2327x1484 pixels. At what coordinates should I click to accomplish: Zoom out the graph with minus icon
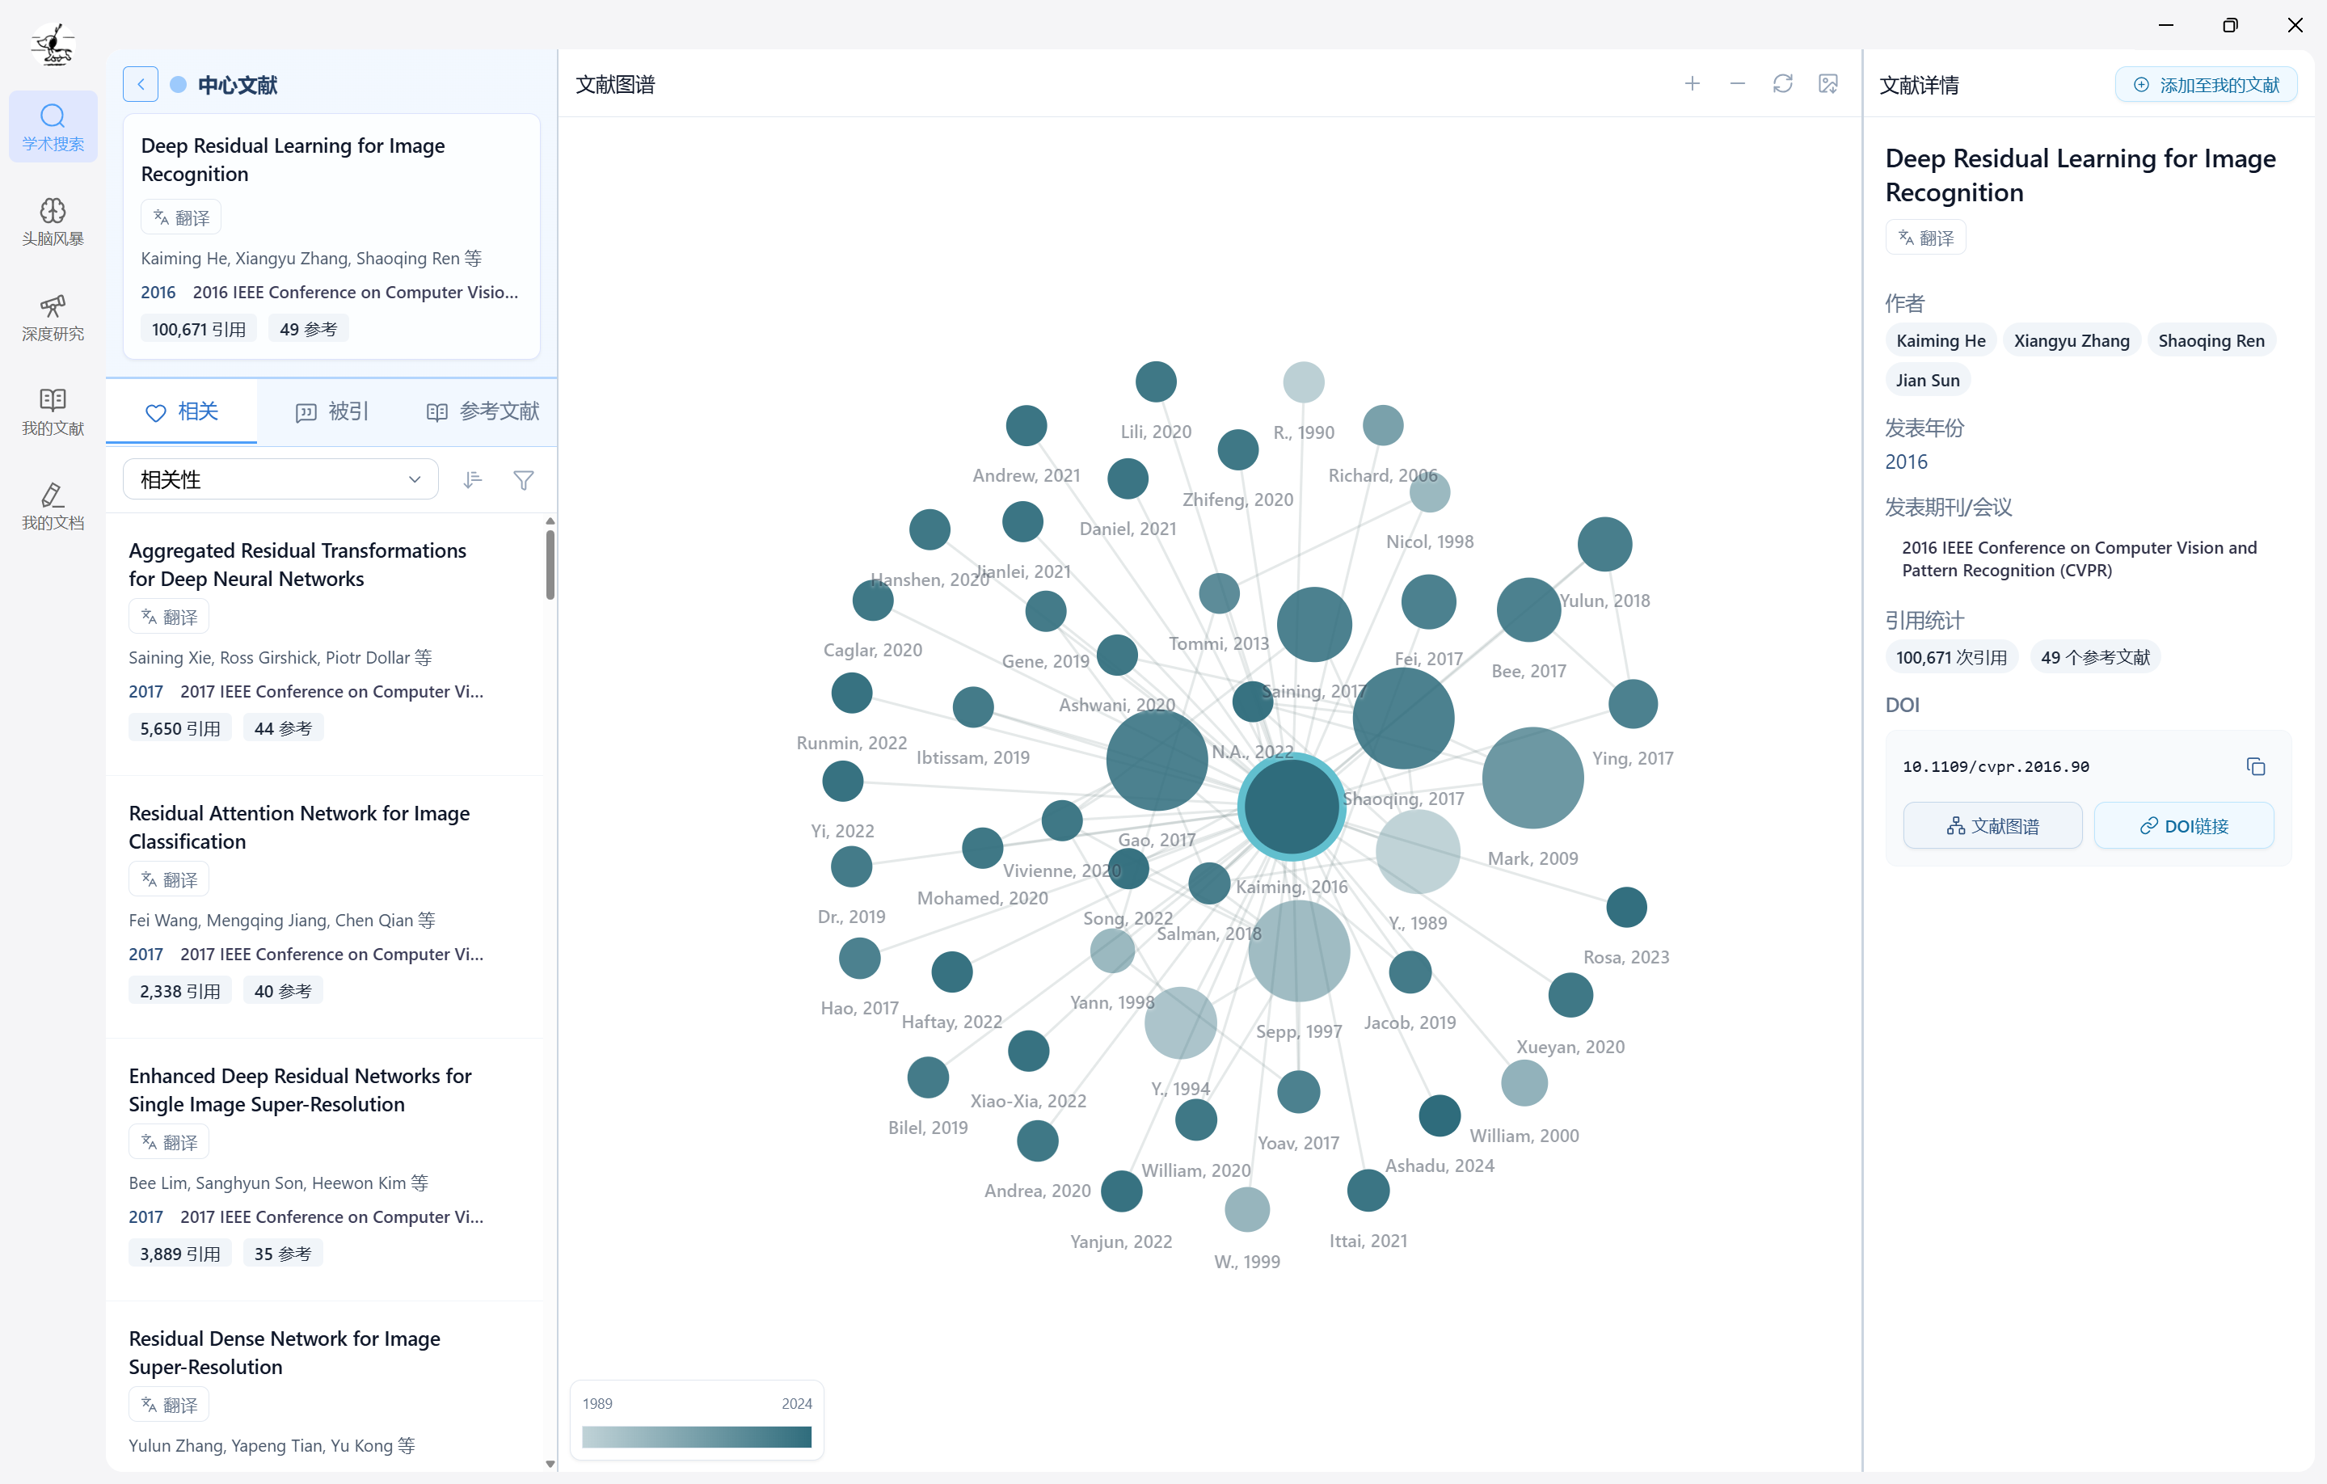point(1736,84)
